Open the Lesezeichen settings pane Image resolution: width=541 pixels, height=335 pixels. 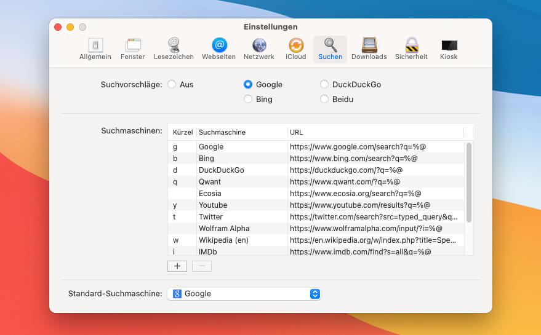tap(174, 49)
